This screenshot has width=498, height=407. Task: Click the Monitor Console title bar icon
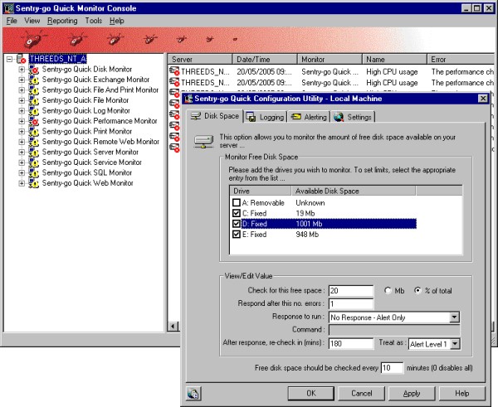[x=8, y=8]
